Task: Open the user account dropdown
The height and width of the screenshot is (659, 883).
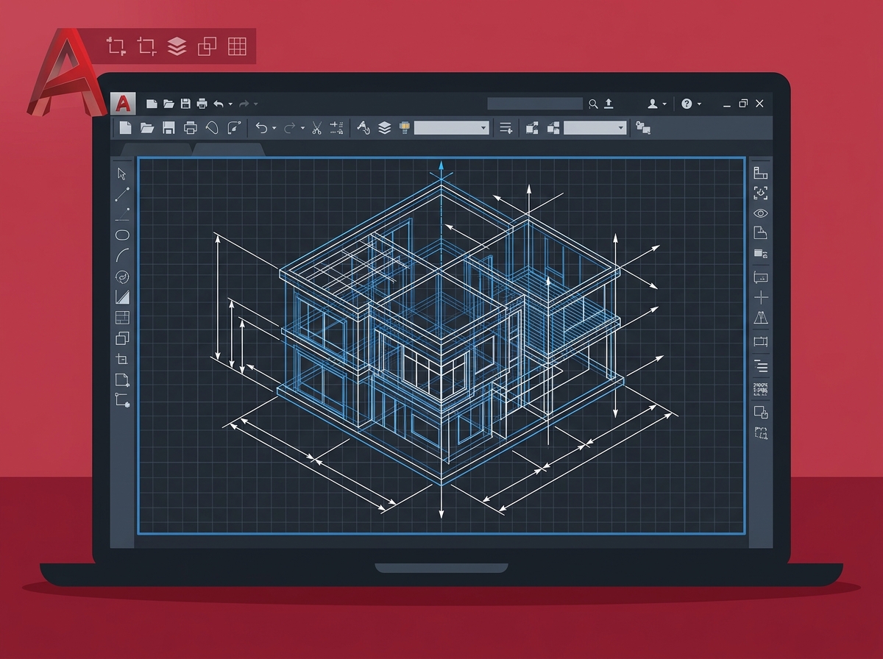Action: pos(656,104)
